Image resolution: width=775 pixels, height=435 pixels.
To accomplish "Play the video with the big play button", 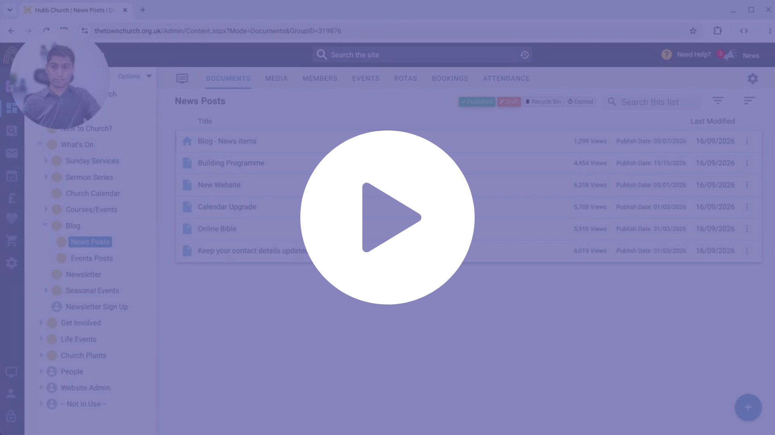I will (387, 217).
